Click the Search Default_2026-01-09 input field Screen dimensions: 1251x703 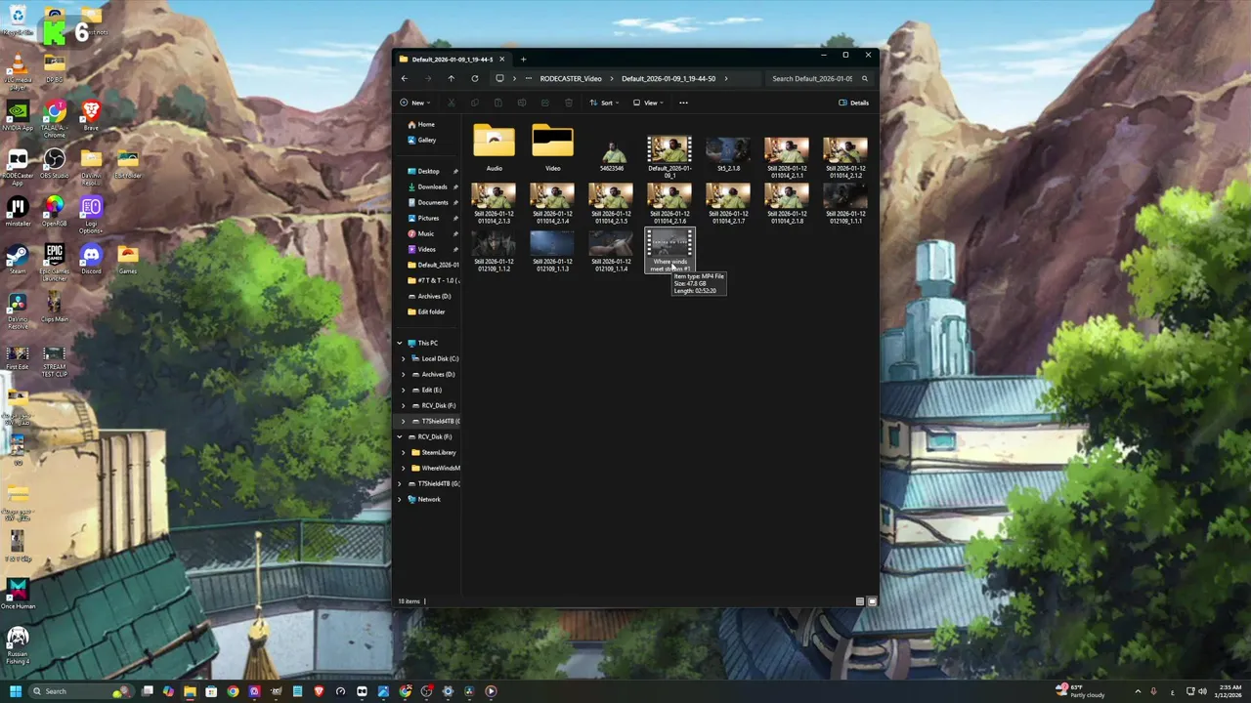point(812,78)
